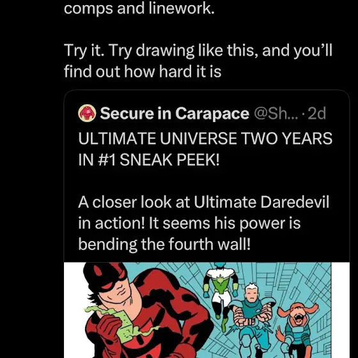Open quoted post via ULTIMATE UNIVERSE headline text
Image resolution: width=358 pixels, height=358 pixels.
205,138
